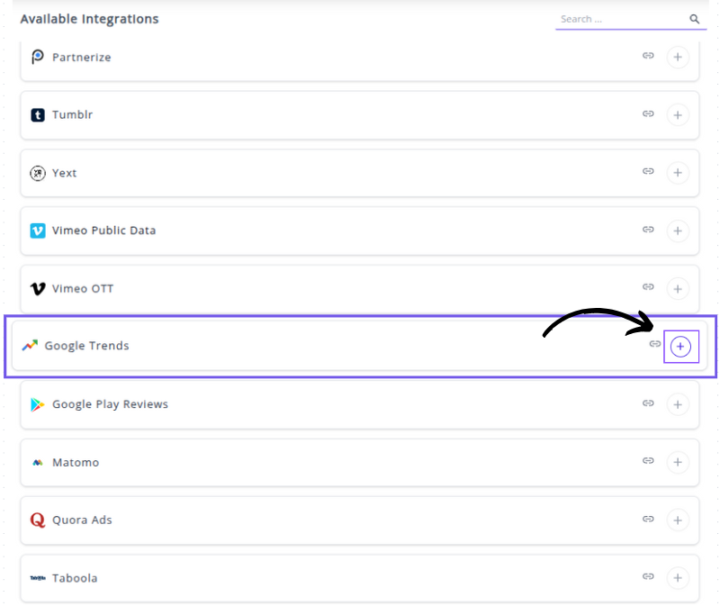
Task: Click the link icon beside Google Play Reviews
Action: click(648, 403)
